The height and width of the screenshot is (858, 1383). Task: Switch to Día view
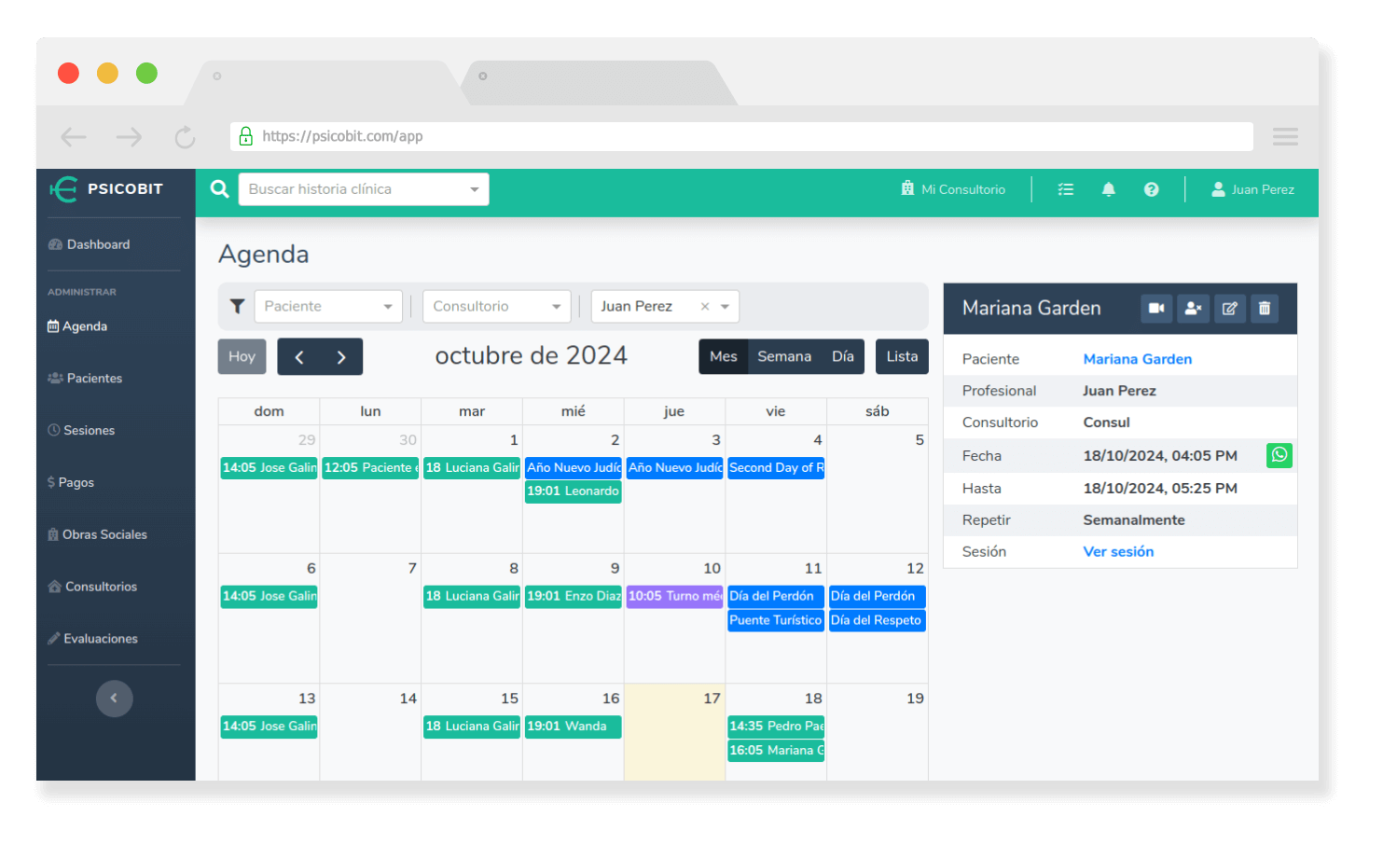(843, 357)
